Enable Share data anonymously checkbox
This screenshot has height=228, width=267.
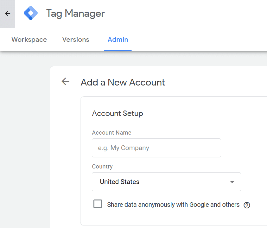(x=98, y=204)
